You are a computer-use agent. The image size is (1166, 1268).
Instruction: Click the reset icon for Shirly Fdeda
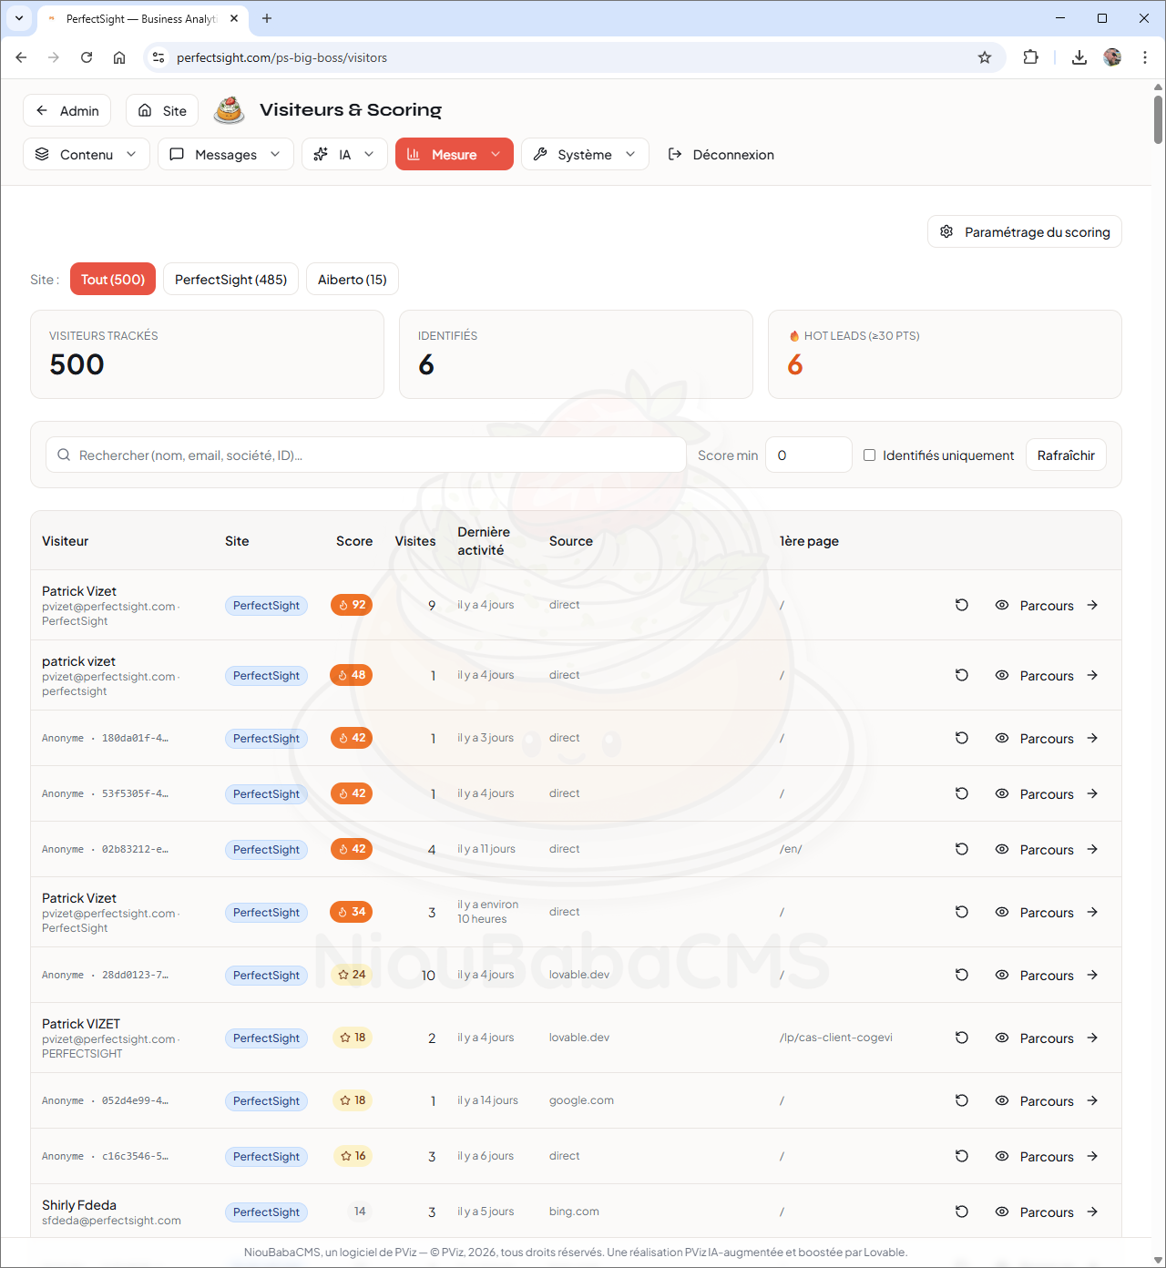[x=961, y=1212]
